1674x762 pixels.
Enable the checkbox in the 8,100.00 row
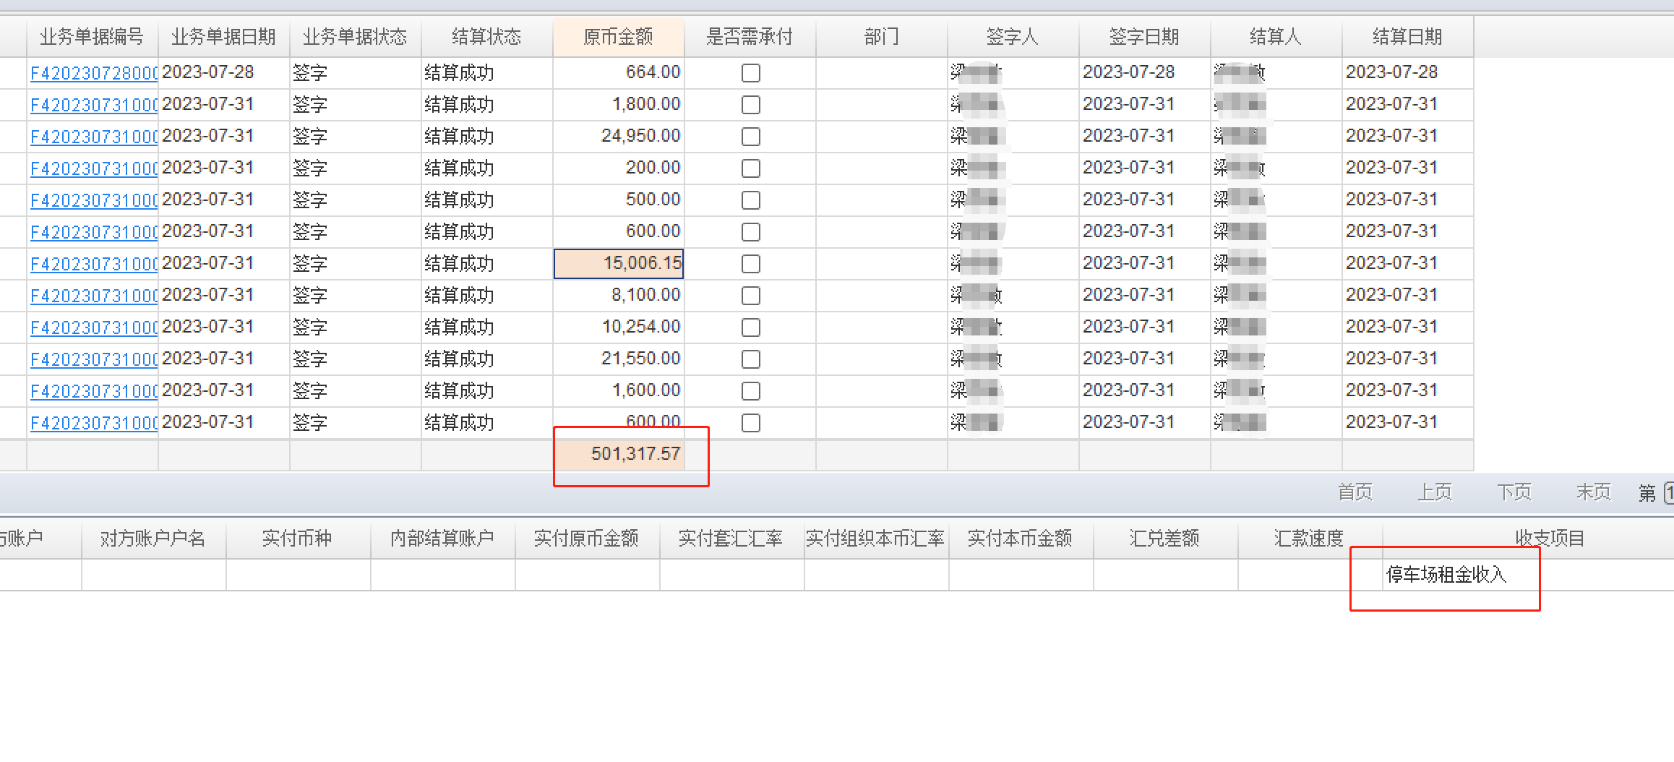[x=751, y=296]
